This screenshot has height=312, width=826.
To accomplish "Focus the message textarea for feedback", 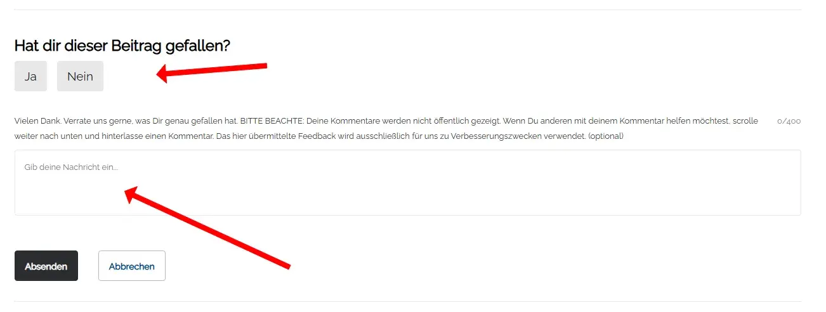I will coord(407,183).
